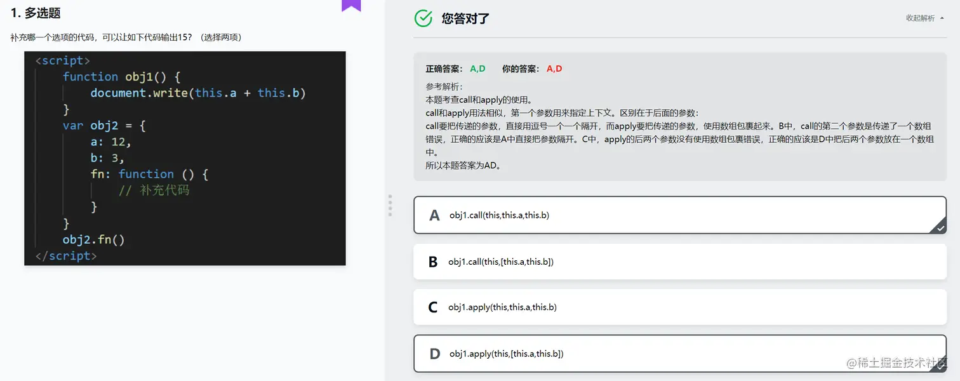The height and width of the screenshot is (381, 960).
Task: Select option A obj1.call(this,this.a,this.b)
Action: coord(680,215)
